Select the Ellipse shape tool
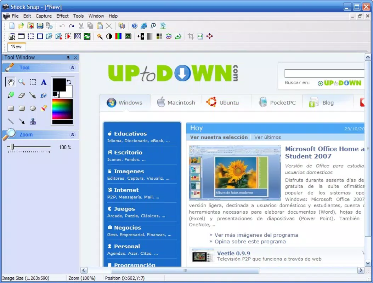 pyautogui.click(x=33, y=108)
